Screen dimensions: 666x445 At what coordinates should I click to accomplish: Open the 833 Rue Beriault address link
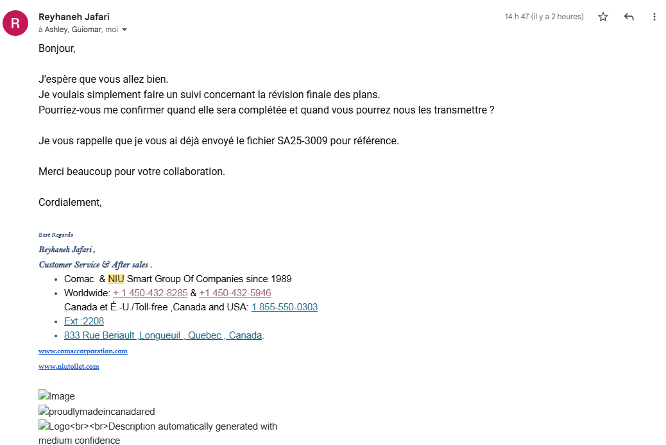tap(163, 335)
